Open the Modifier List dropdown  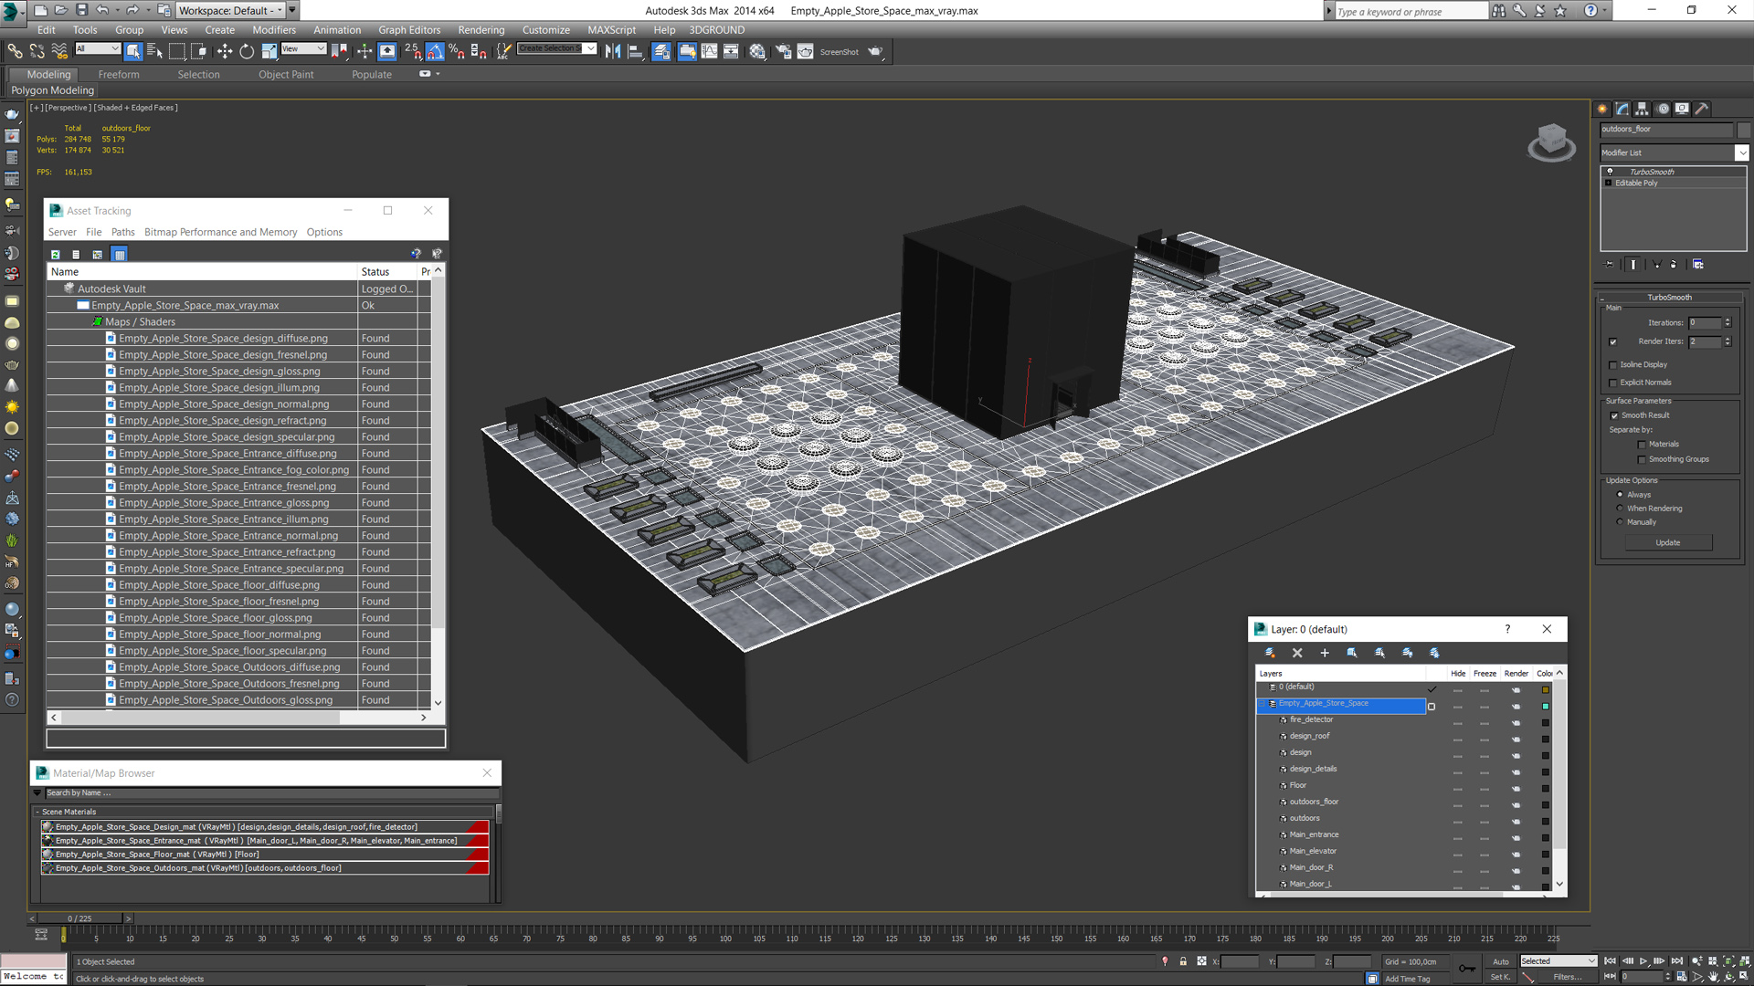(1741, 152)
